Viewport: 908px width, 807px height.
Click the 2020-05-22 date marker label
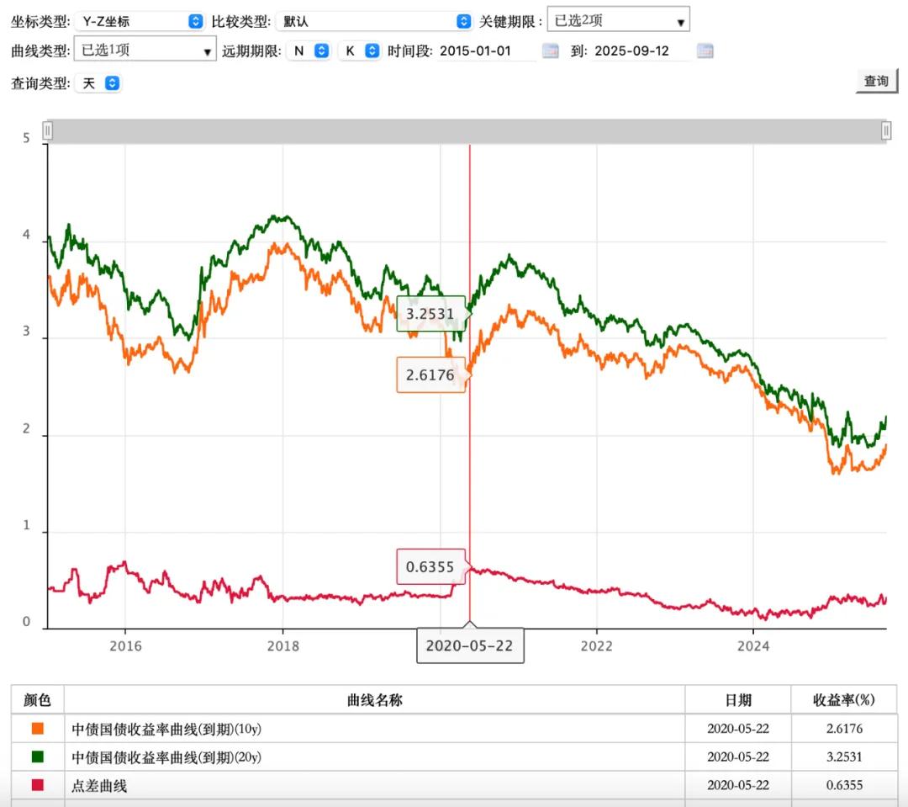470,646
